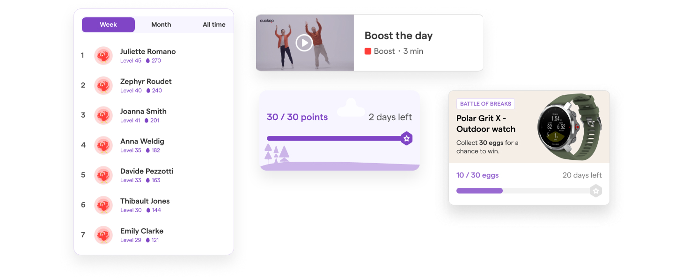The height and width of the screenshot is (279, 683).
Task: Click the cuckoo logo on the video
Action: 267,21
